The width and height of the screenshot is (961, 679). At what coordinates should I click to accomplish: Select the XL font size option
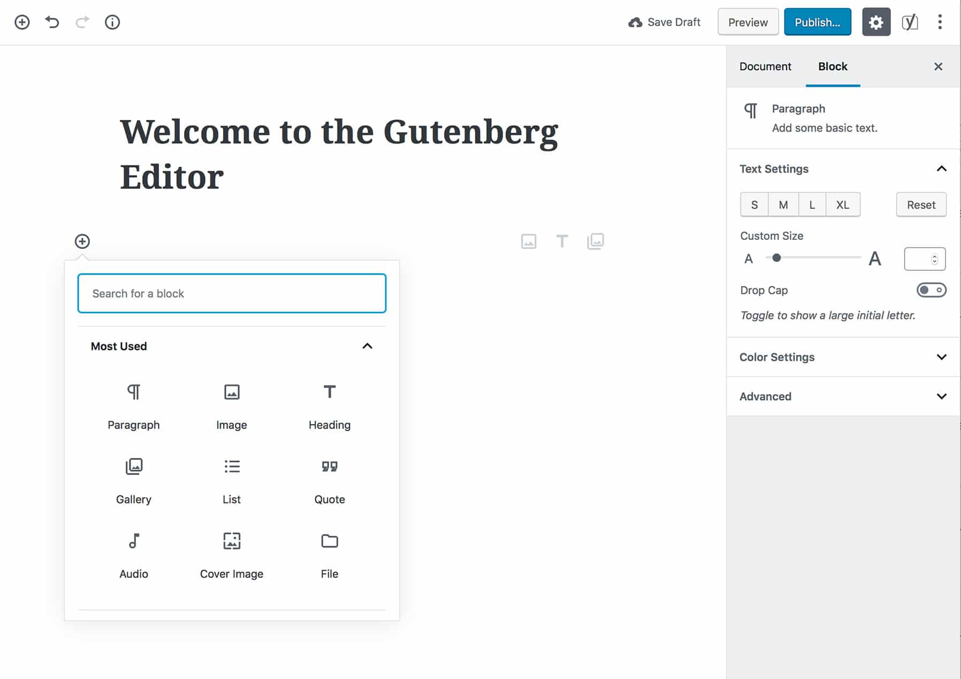pyautogui.click(x=843, y=205)
